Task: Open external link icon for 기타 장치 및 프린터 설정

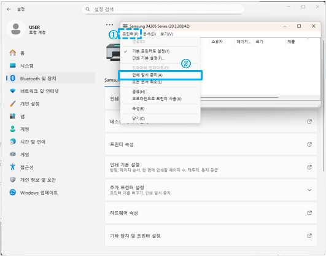Action: 309,236
